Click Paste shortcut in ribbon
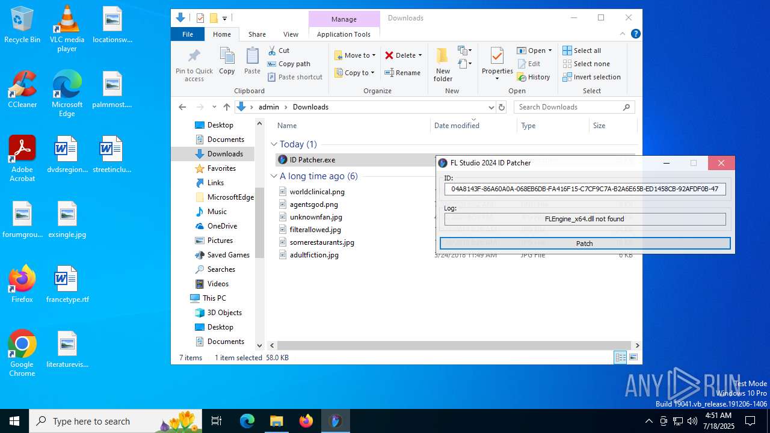Image resolution: width=770 pixels, height=433 pixels. (295, 77)
